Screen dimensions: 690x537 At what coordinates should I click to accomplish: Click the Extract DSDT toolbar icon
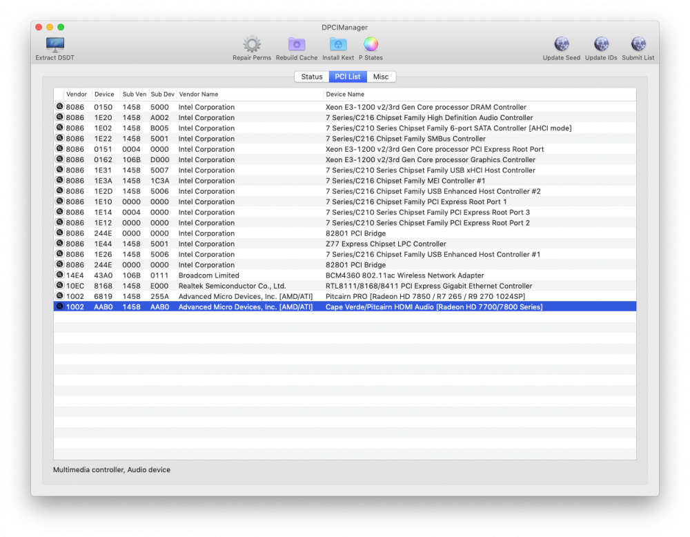click(55, 44)
